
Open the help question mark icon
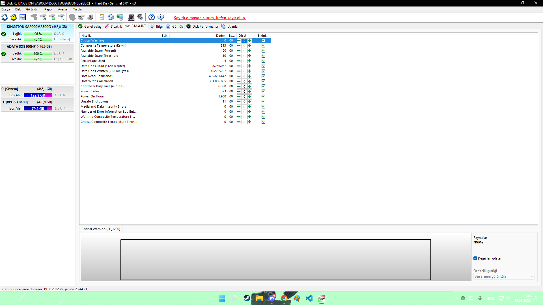(x=152, y=18)
